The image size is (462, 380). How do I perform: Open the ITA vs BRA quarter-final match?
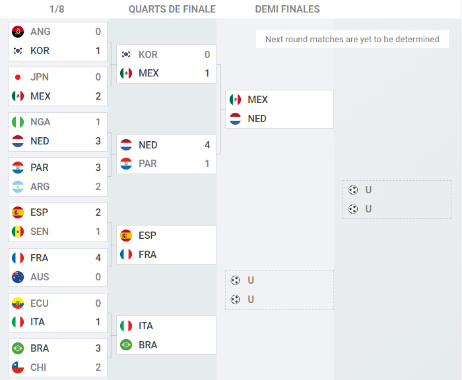click(166, 335)
